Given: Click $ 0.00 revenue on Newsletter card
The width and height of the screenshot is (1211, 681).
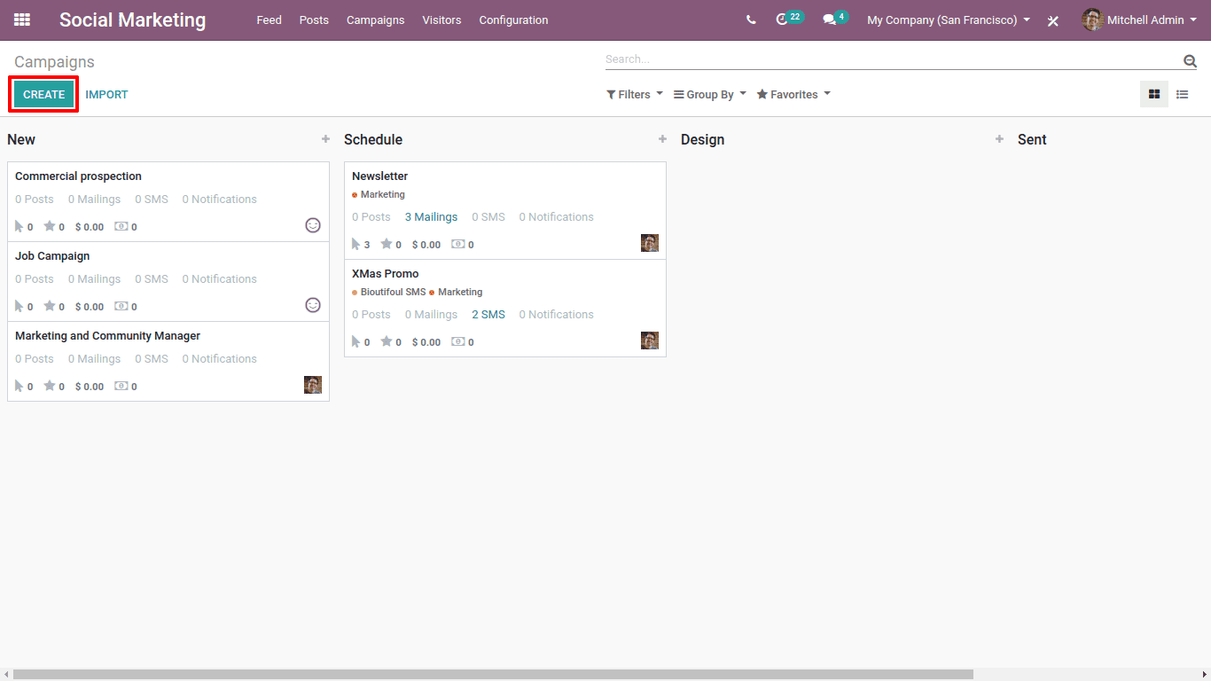Looking at the screenshot, I should pos(426,245).
